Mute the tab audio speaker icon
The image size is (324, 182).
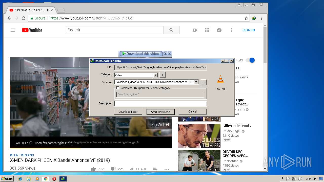(48, 10)
